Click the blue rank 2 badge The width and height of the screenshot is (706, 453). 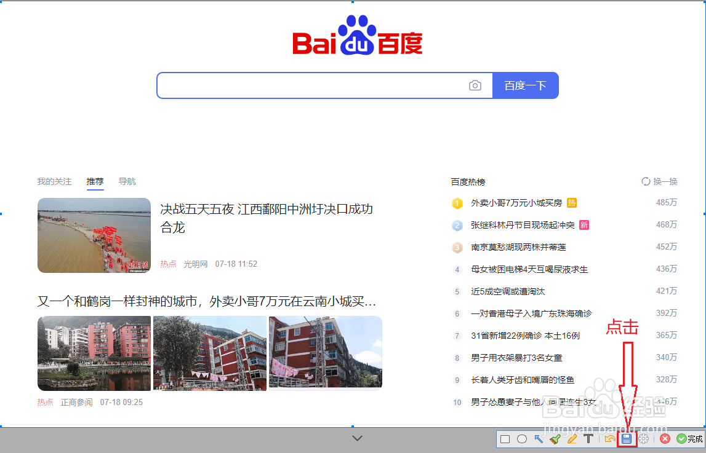click(x=457, y=226)
